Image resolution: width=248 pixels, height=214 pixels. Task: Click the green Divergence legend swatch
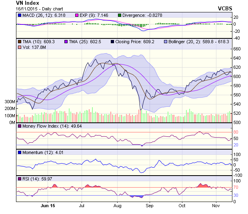[119, 15]
